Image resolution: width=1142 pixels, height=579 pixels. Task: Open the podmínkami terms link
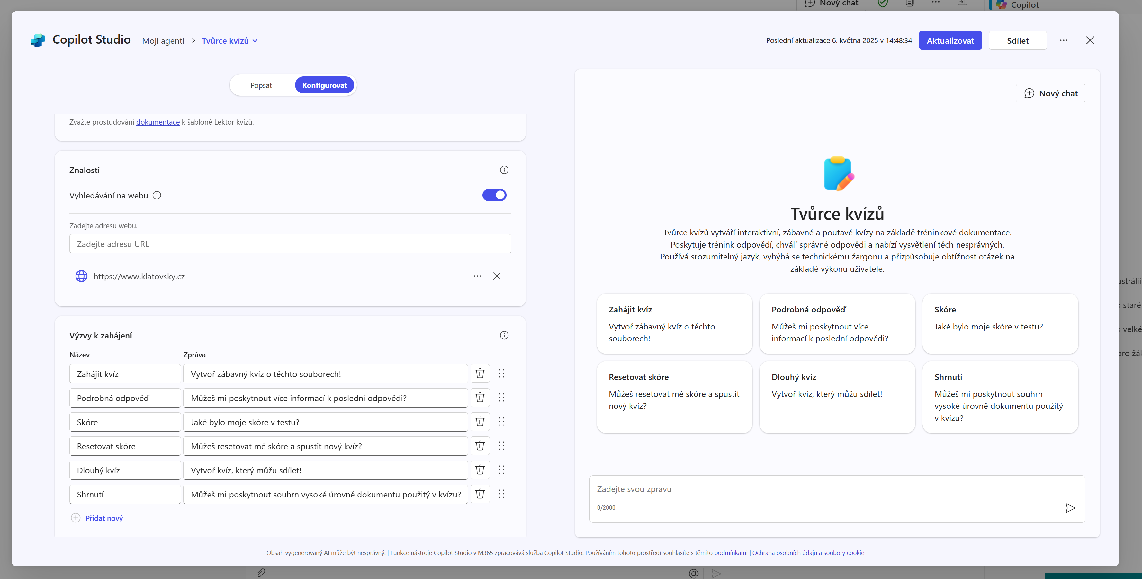pos(731,552)
